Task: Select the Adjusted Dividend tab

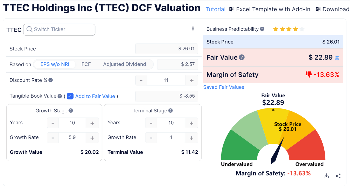Action: (125, 64)
